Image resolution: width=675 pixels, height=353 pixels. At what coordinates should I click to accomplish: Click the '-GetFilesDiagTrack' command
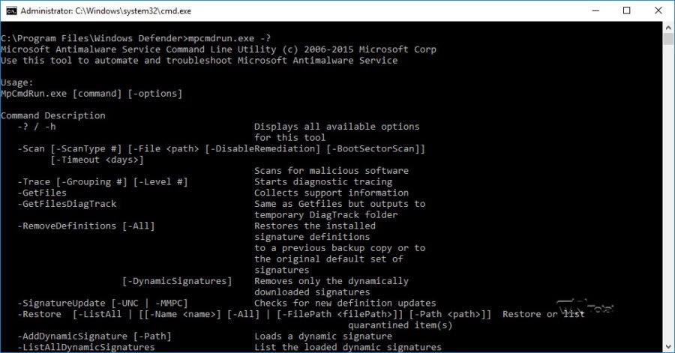pos(67,204)
